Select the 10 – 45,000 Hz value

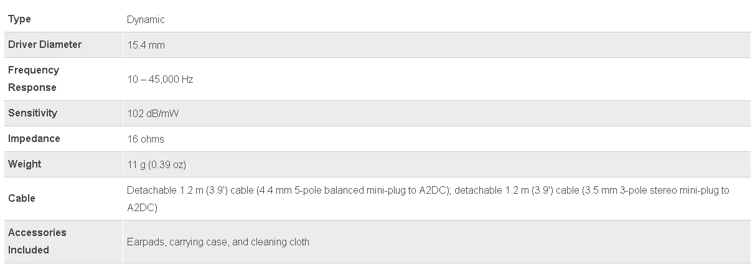click(x=160, y=80)
